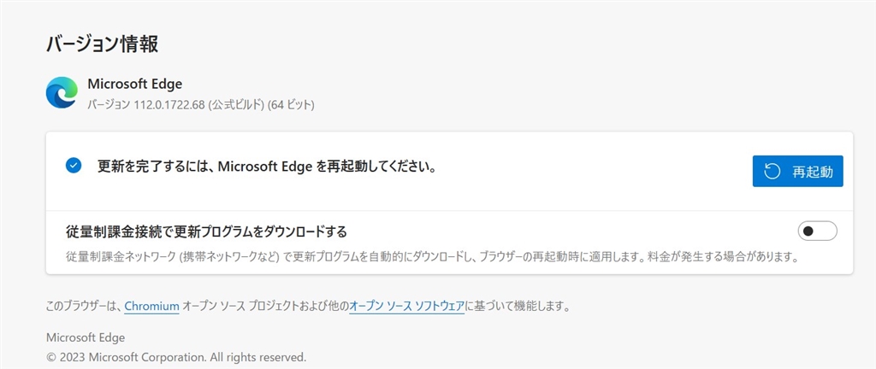Click the このブラウザーは text
The width and height of the screenshot is (876, 369).
[83, 305]
